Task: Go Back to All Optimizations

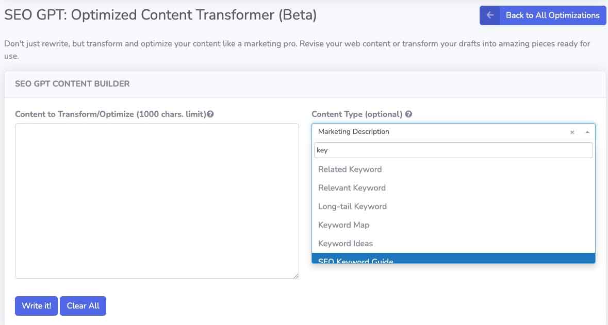Action: (543, 15)
